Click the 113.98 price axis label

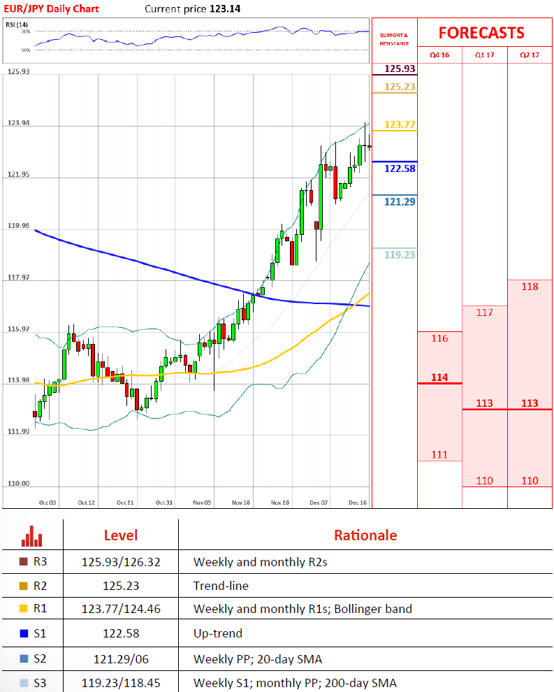click(19, 380)
